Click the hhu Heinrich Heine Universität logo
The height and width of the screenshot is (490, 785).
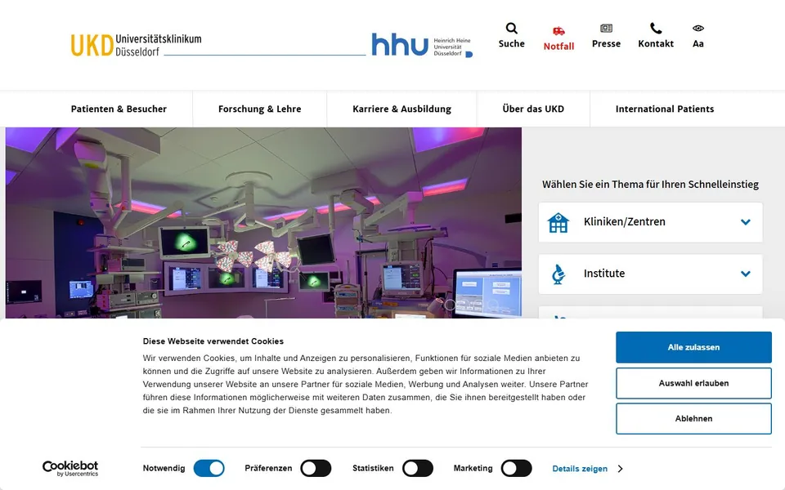pos(422,46)
